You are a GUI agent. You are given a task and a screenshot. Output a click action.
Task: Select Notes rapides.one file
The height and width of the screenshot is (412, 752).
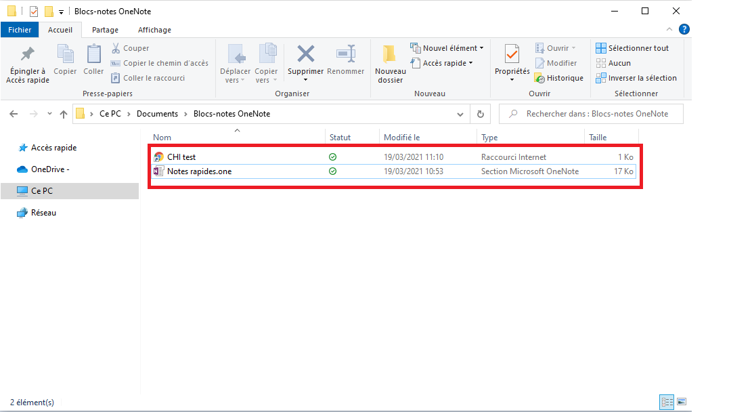199,171
